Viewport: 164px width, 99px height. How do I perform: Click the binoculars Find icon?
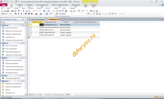91,11
